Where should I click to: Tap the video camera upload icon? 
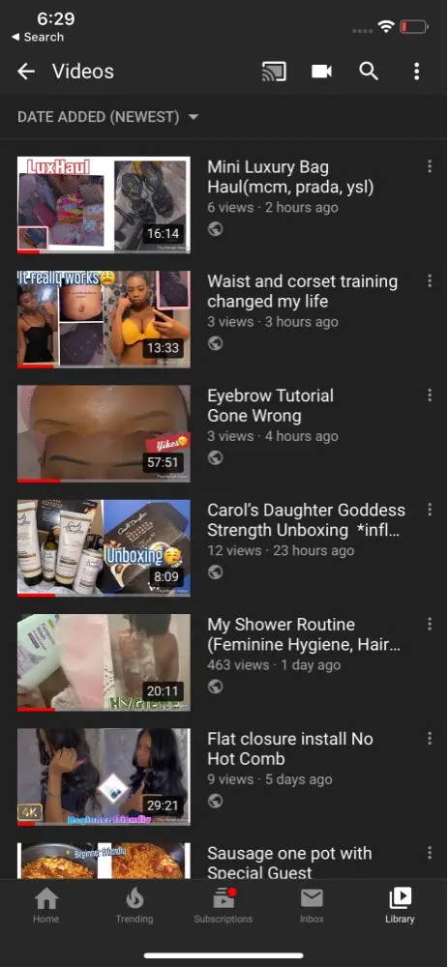coord(321,72)
